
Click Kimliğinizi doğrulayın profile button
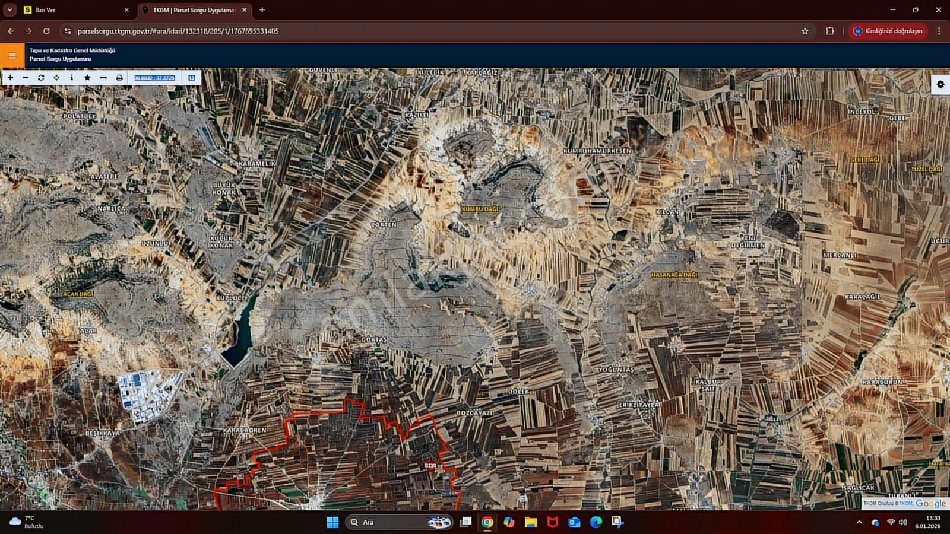[x=888, y=31]
